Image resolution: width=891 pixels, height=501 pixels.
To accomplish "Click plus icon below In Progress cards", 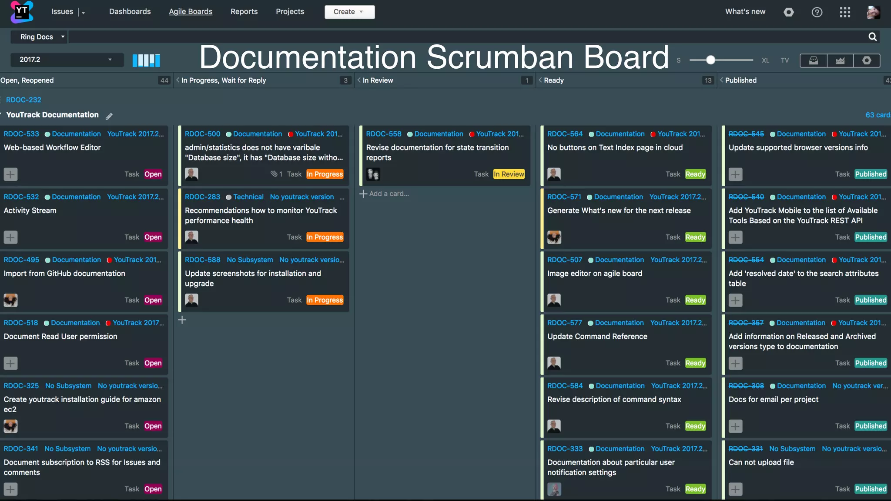I will (182, 320).
